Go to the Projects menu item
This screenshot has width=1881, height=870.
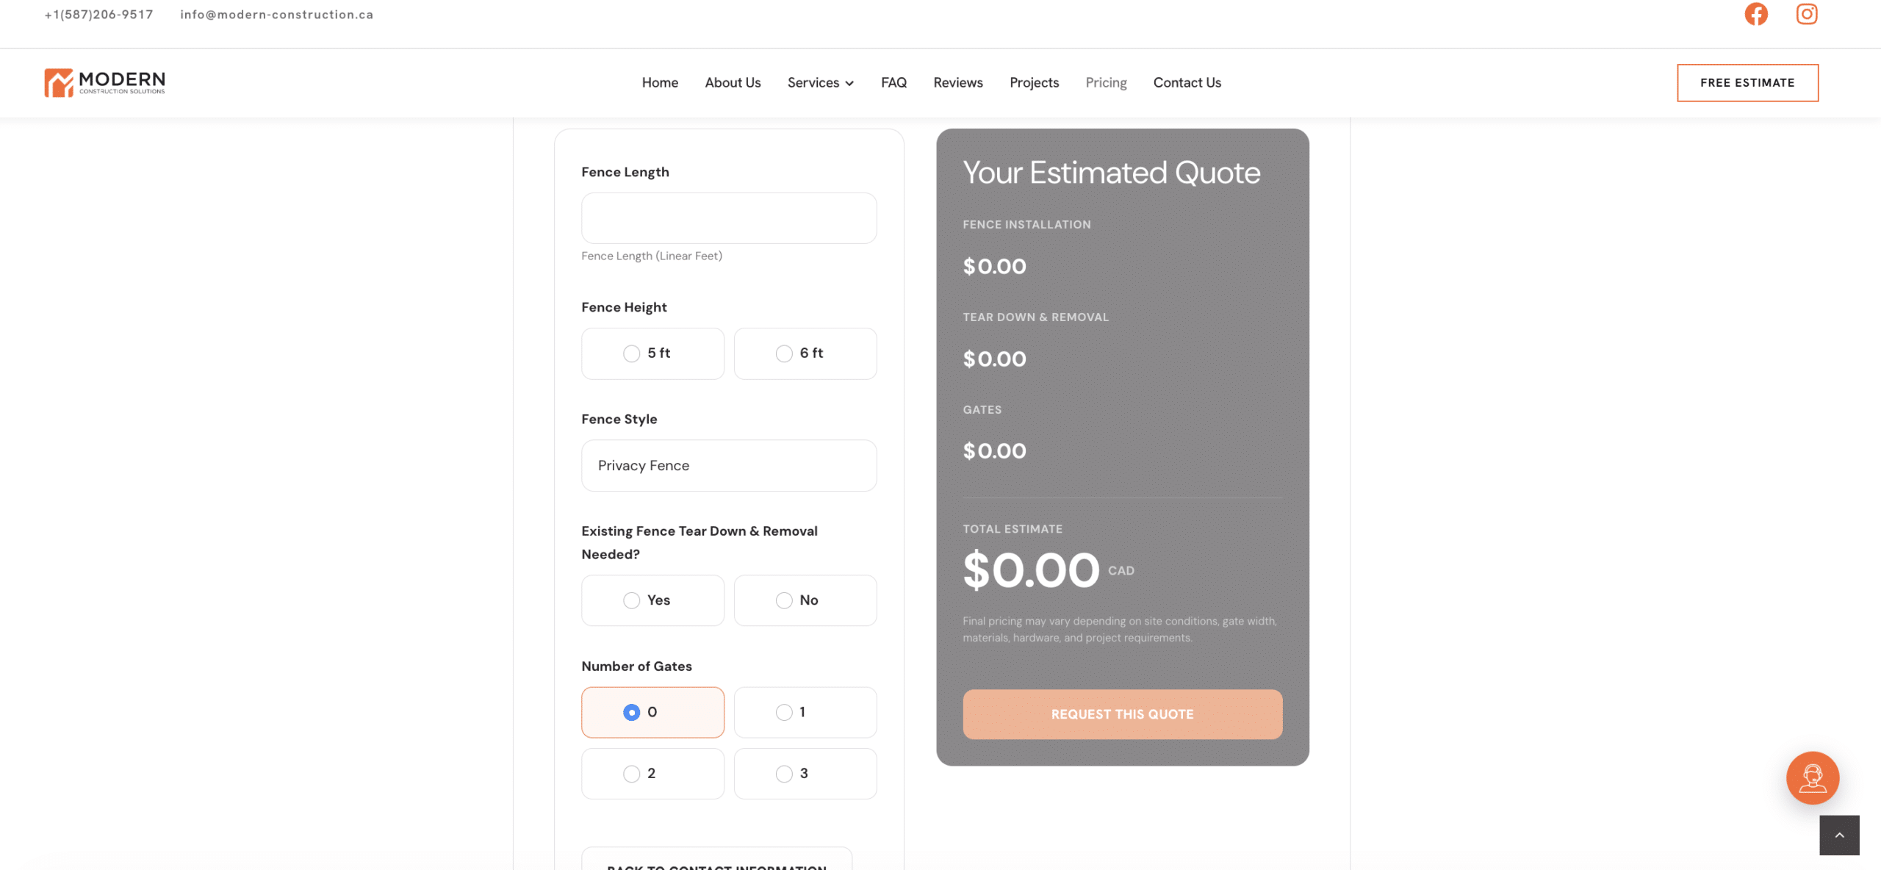click(x=1034, y=83)
